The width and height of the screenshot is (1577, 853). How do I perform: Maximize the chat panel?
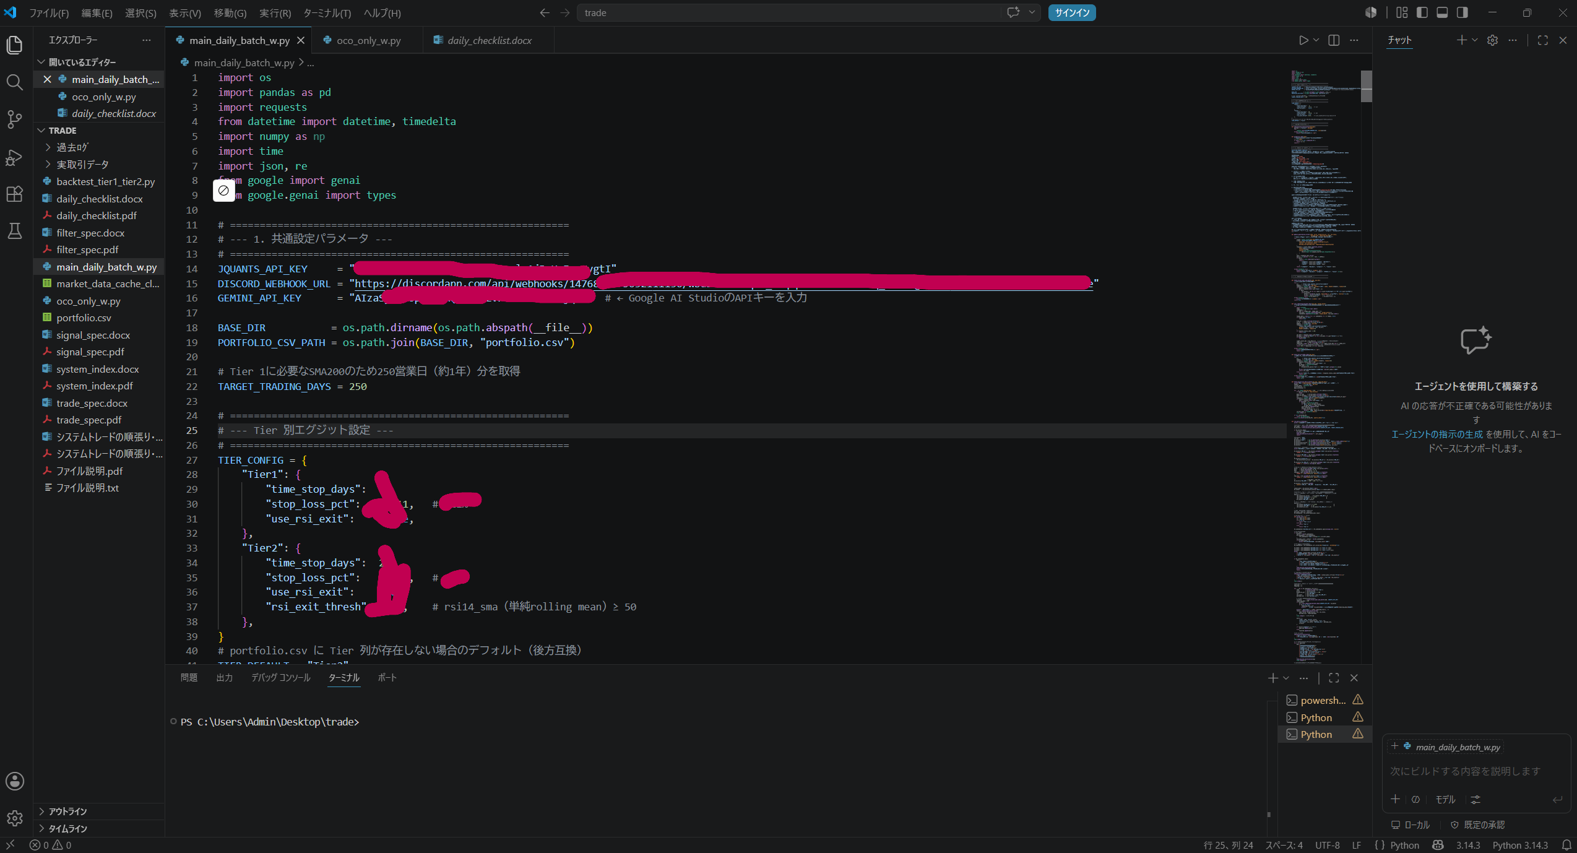point(1543,40)
